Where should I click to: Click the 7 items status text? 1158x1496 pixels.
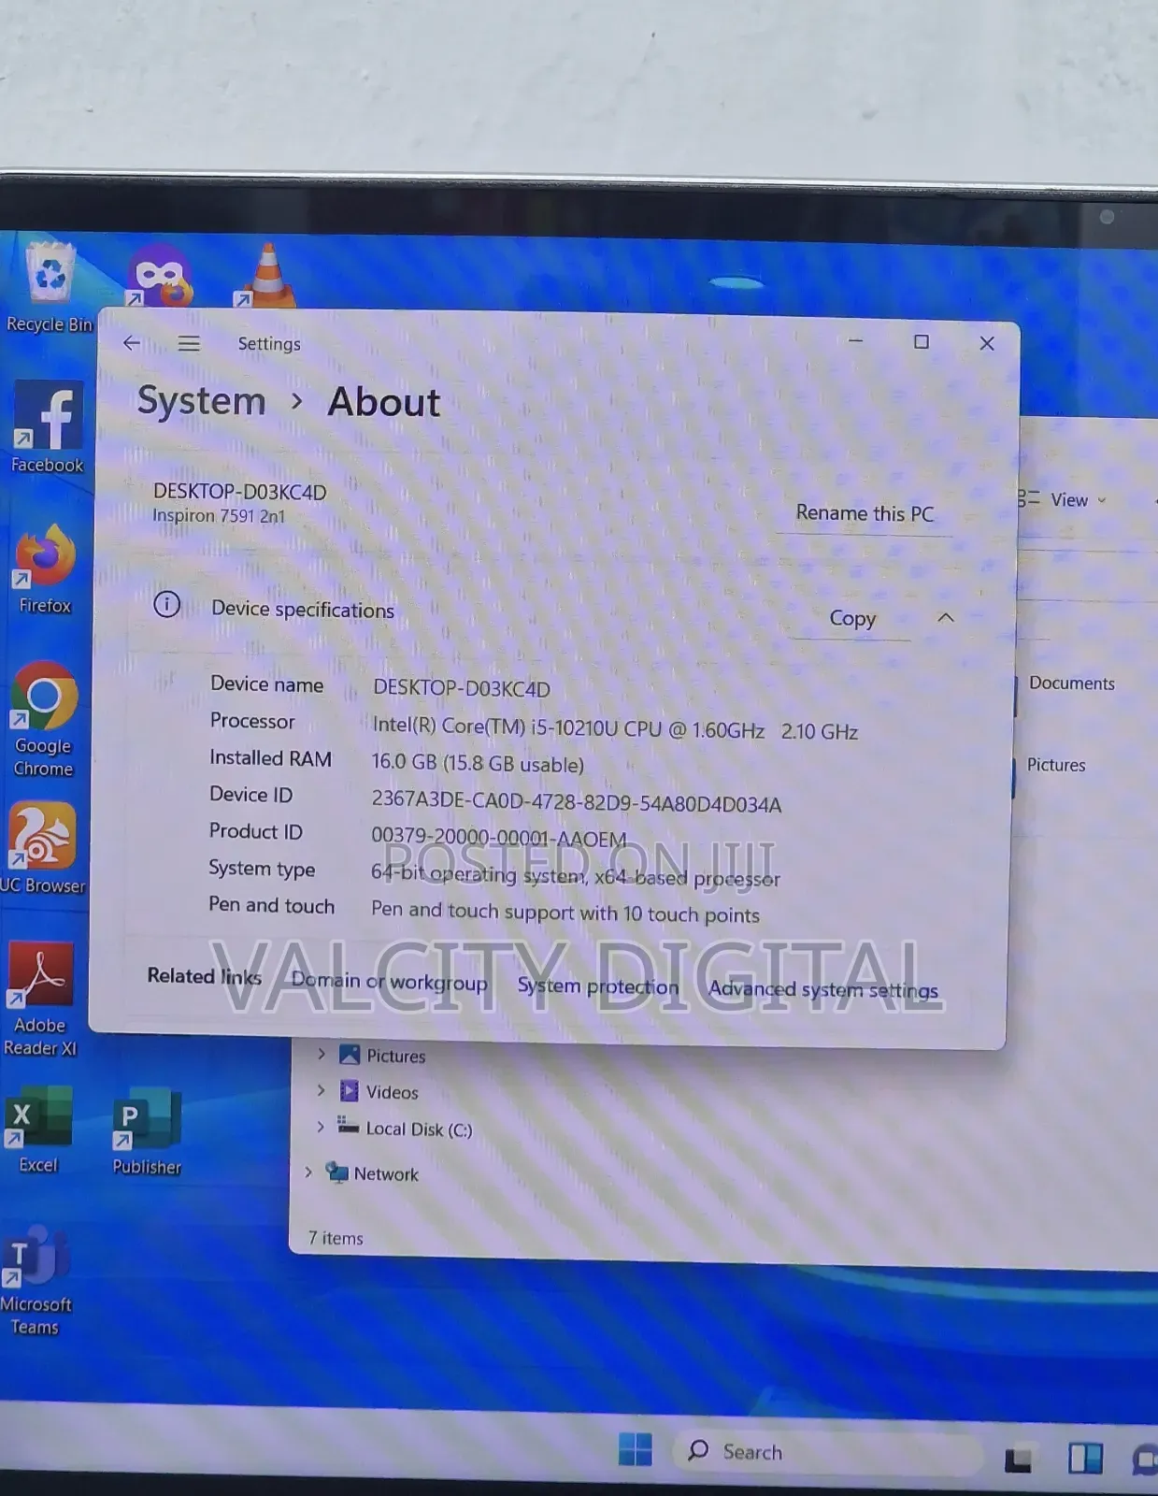336,1238
